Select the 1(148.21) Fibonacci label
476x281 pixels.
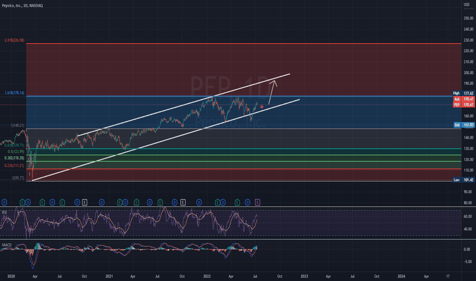(x=17, y=125)
